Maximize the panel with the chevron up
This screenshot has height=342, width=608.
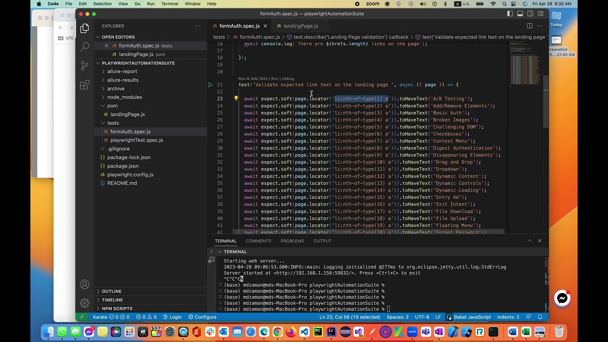pyautogui.click(x=529, y=241)
